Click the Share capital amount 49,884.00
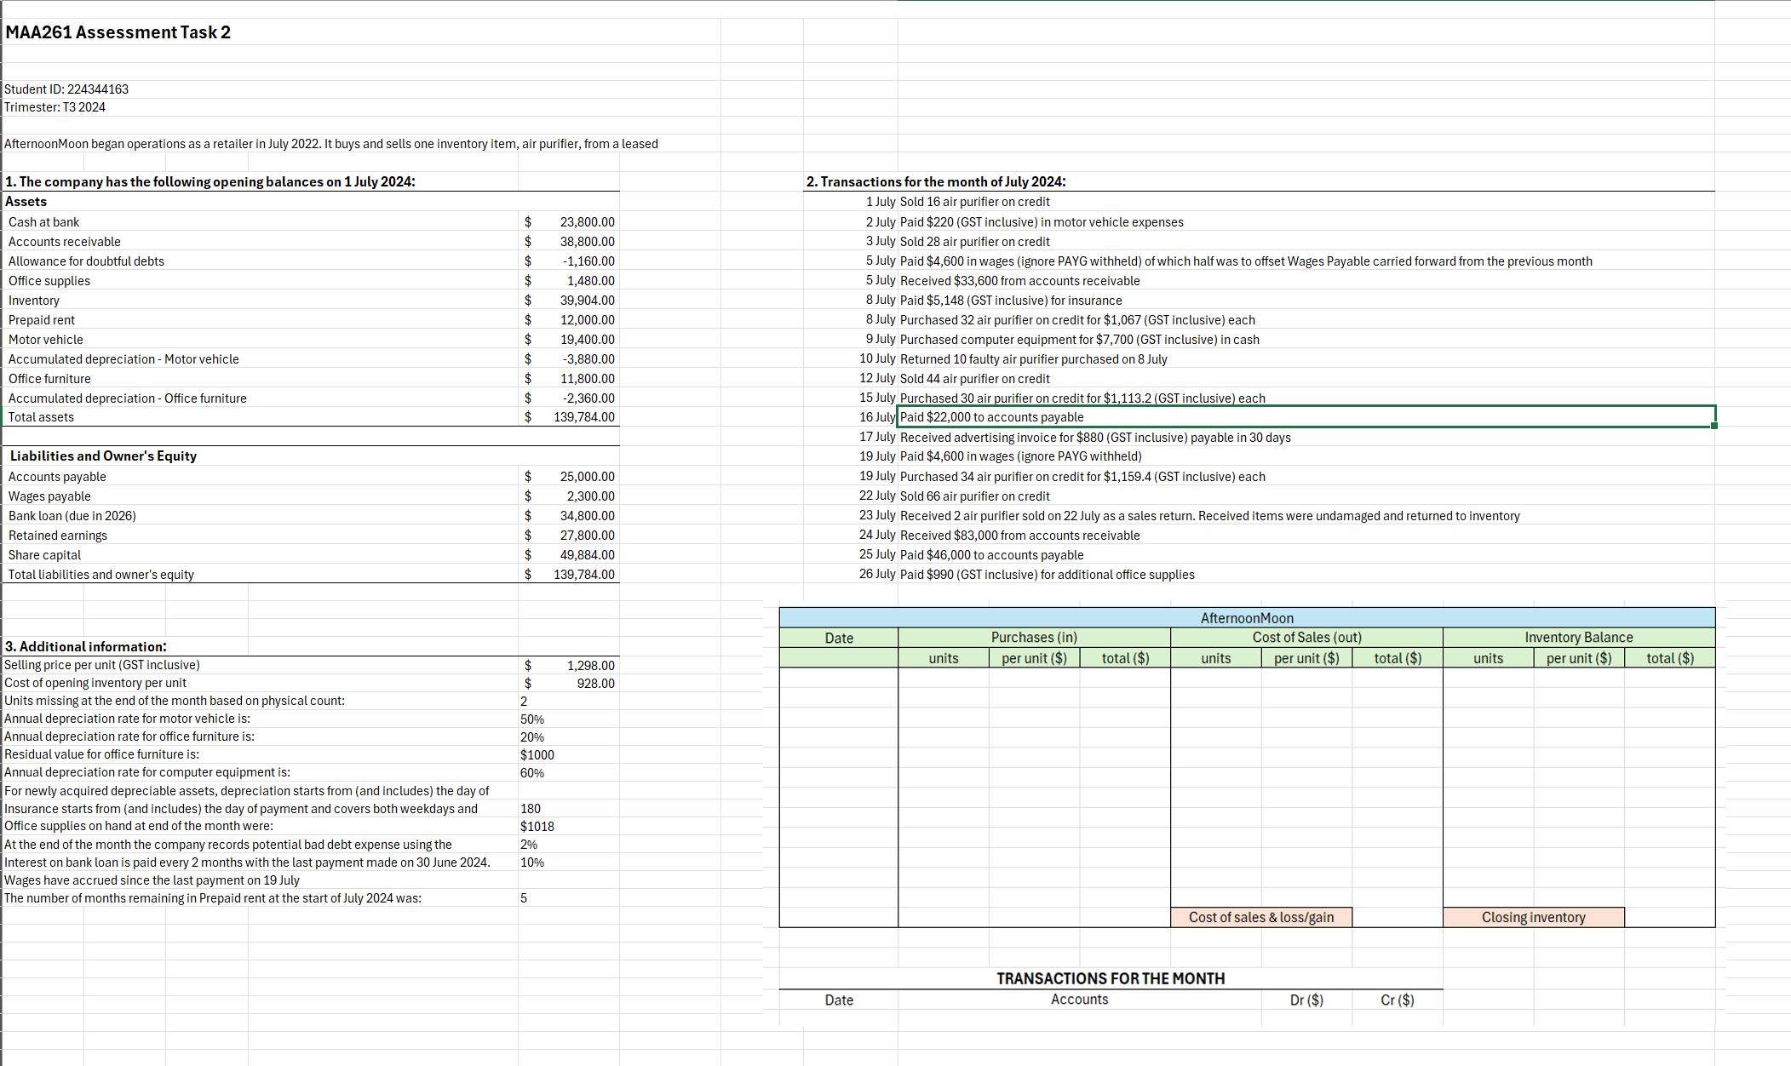1791x1066 pixels. click(586, 555)
